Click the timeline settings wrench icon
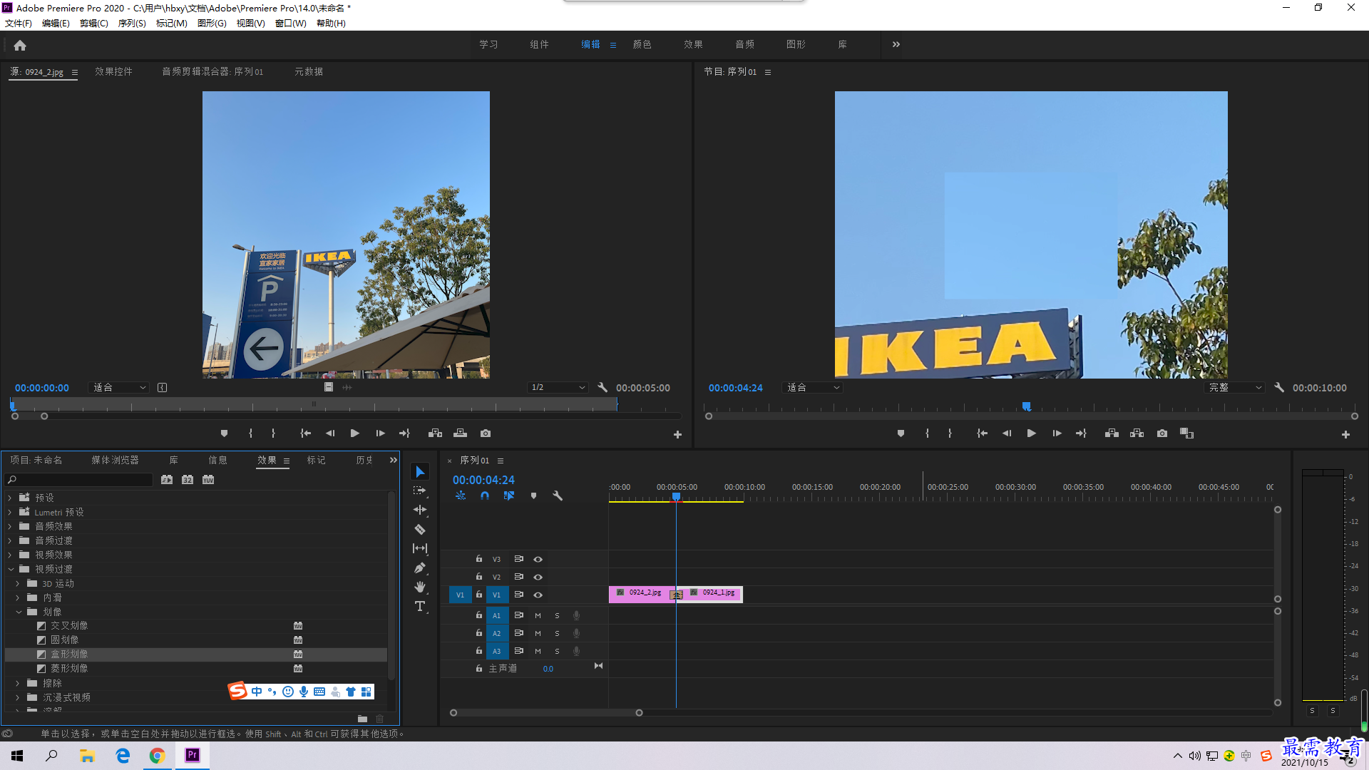Viewport: 1369px width, 770px height. 558,496
